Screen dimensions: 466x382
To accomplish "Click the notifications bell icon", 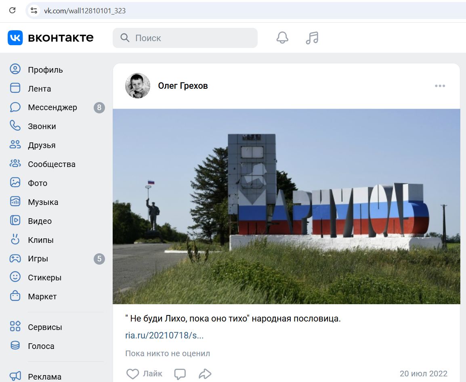I will click(282, 38).
